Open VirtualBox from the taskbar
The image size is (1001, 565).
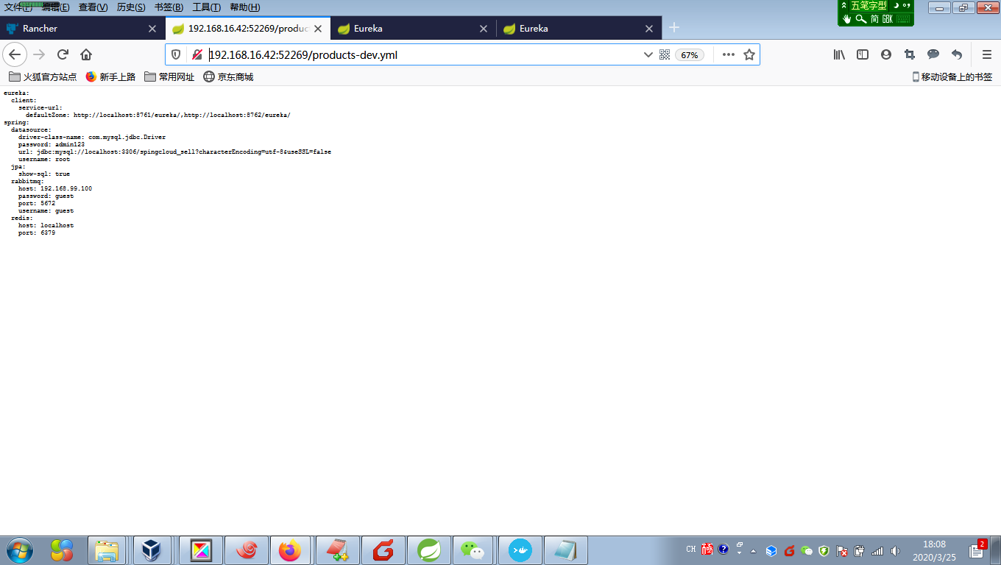(x=152, y=550)
